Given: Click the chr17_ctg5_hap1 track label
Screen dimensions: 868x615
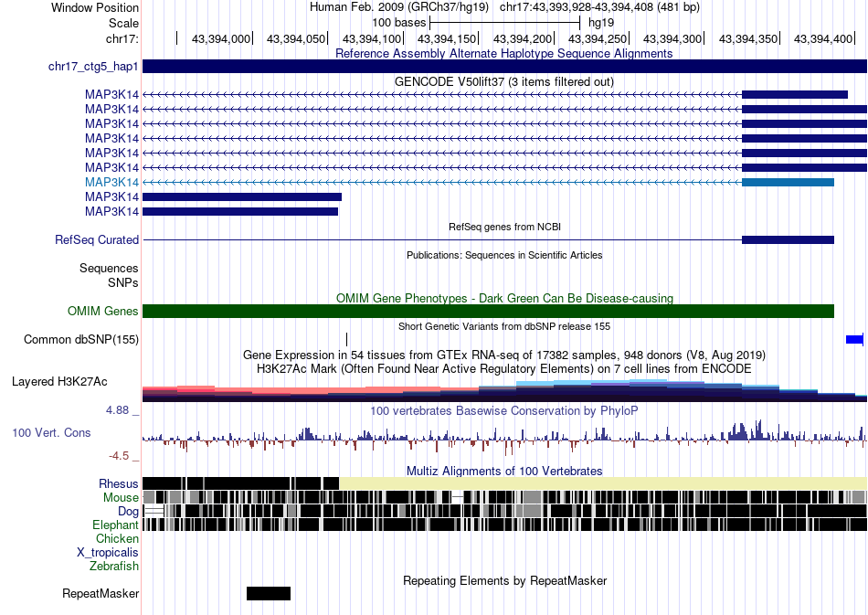Looking at the screenshot, I should (93, 67).
